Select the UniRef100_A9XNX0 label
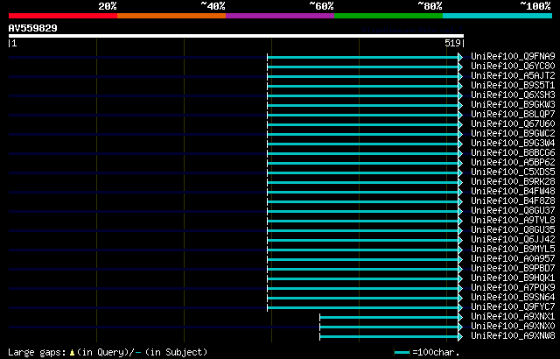 (513, 327)
